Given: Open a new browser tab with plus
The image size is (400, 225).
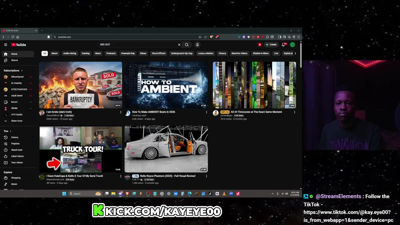Looking at the screenshot, I should click(x=42, y=31).
